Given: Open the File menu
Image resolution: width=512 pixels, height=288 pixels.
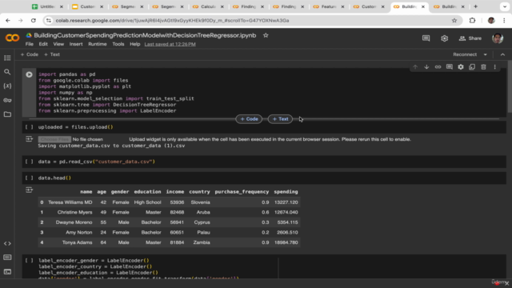Looking at the screenshot, I should [x=30, y=44].
